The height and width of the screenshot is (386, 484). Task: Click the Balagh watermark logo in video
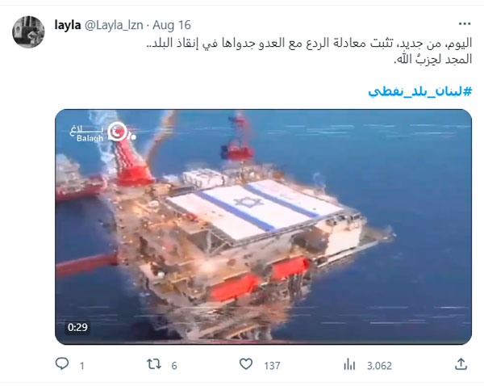click(x=102, y=132)
